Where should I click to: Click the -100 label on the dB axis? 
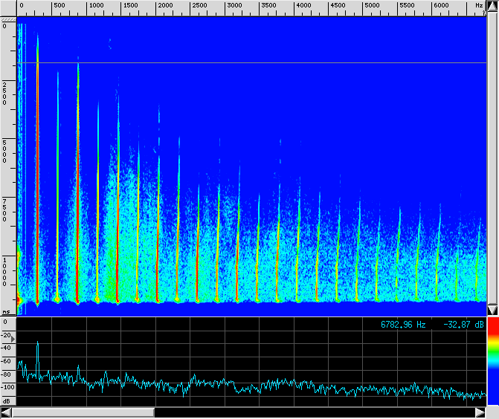pos(7,387)
